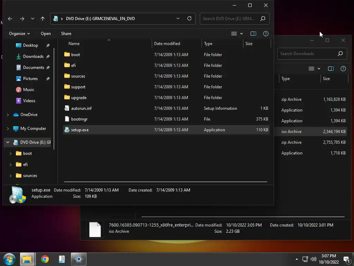Image resolution: width=354 pixels, height=266 pixels.
Task: Select the iso Archive row in Downloads
Action: 311,132
